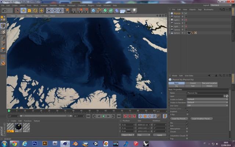Screen dimensions: 235x147
Task: Enable the Volumetric Clouds checkbox
Action: (x=187, y=136)
